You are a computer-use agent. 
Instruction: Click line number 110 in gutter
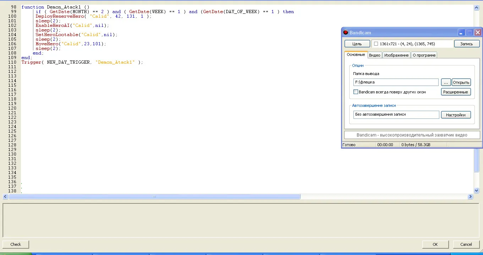12,62
